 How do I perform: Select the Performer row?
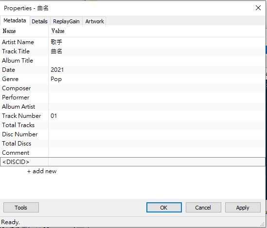132,98
